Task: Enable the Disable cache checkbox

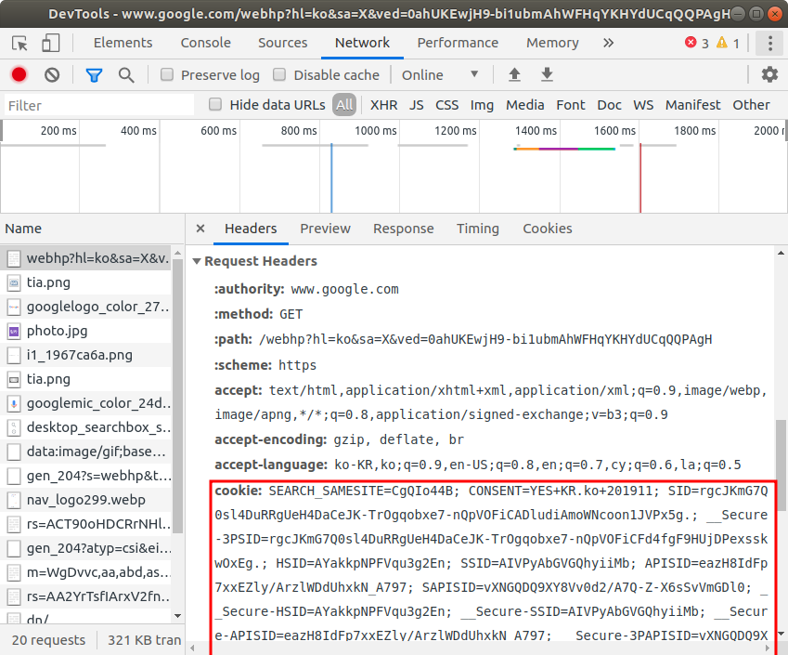Action: pyautogui.click(x=279, y=75)
